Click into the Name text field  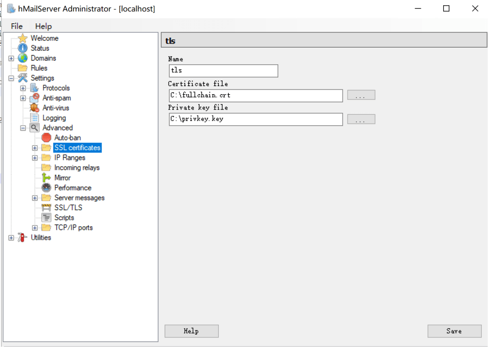pyautogui.click(x=223, y=71)
